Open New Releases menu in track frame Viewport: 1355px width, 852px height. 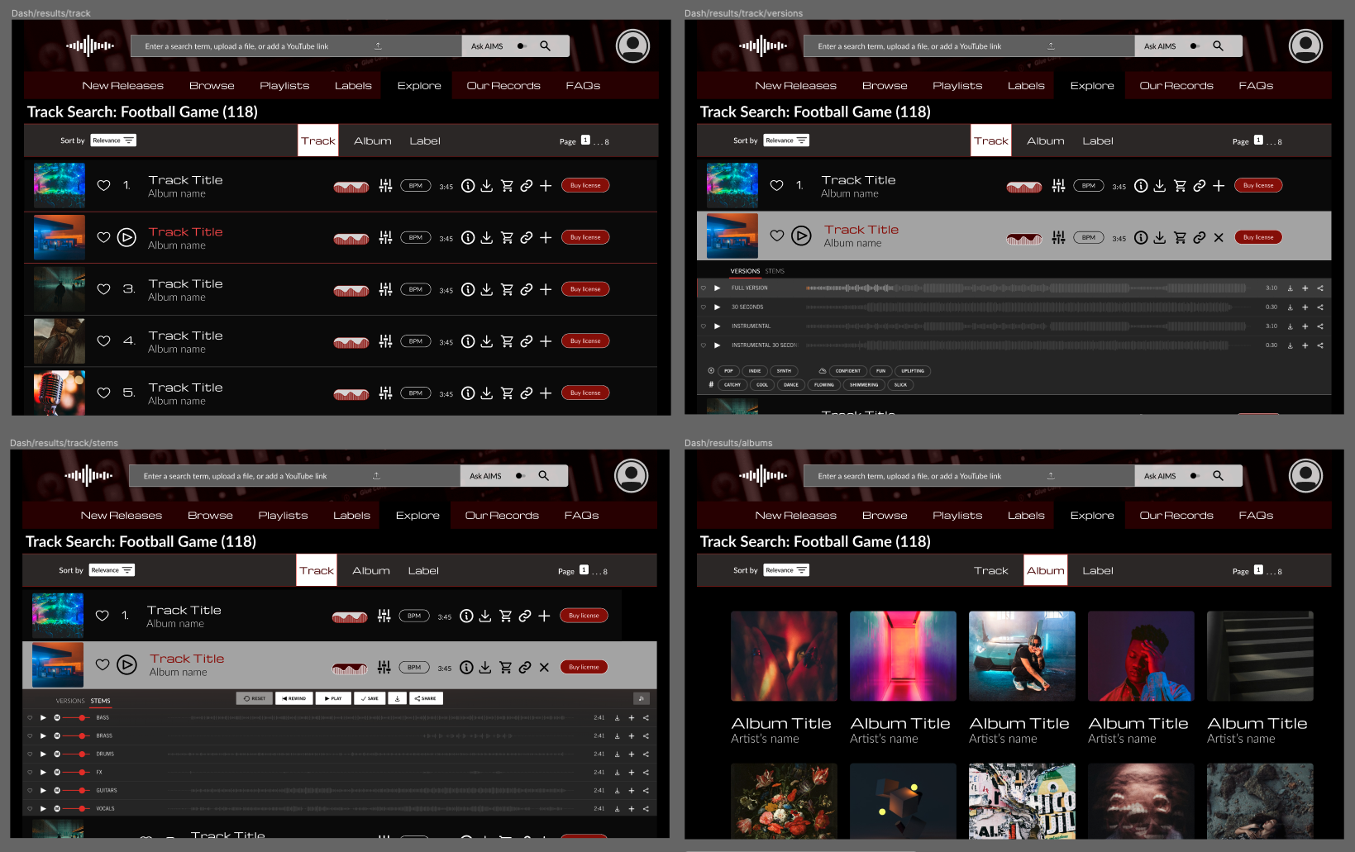(x=122, y=86)
